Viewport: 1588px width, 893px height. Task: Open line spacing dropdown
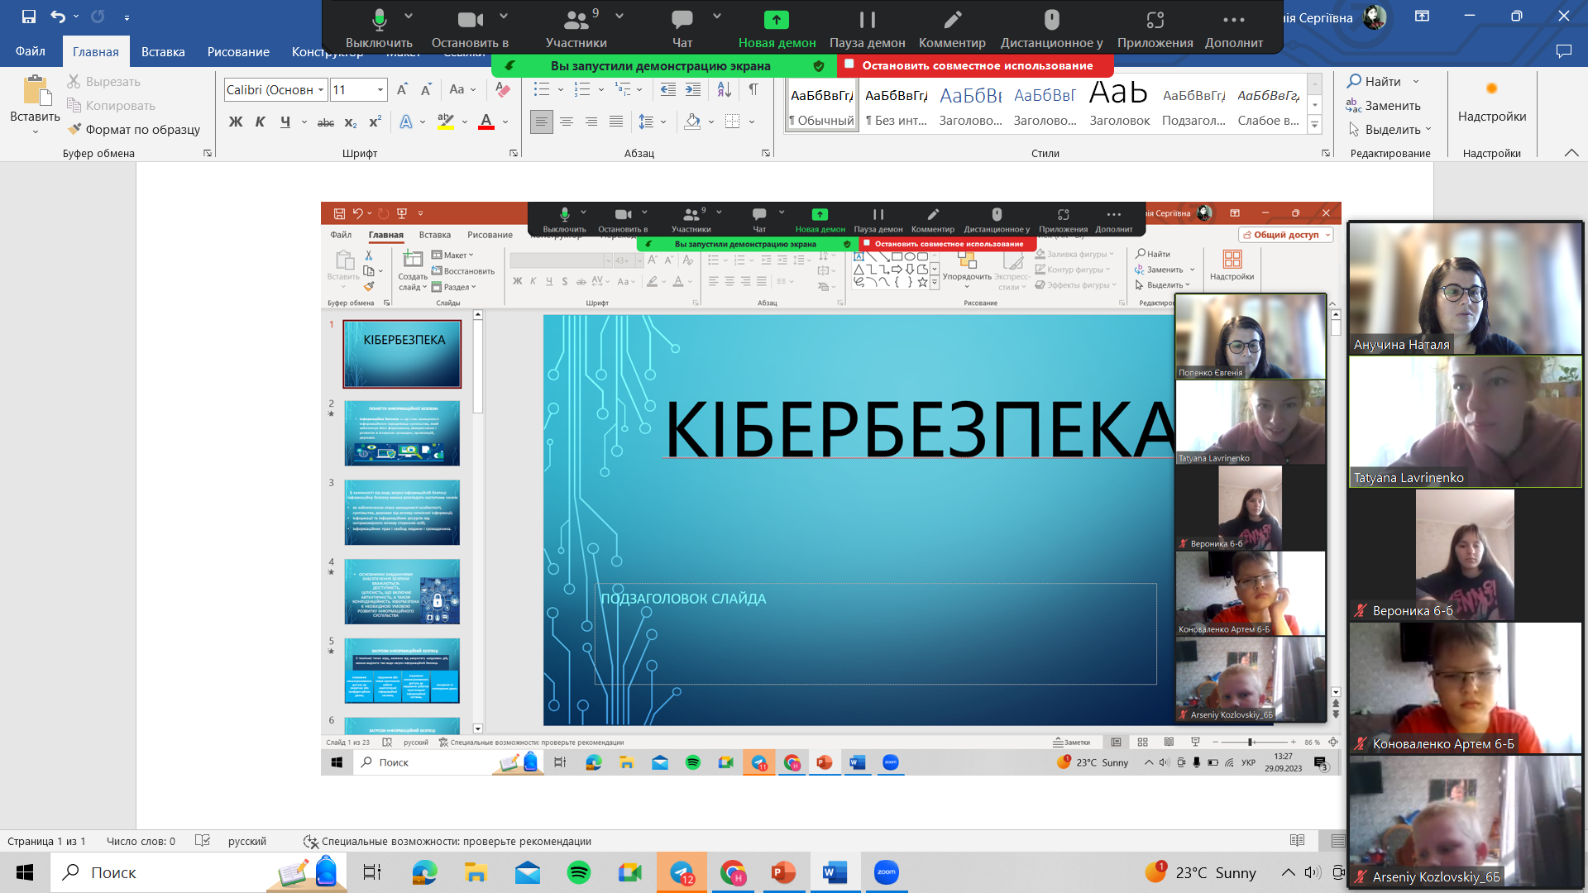[663, 122]
